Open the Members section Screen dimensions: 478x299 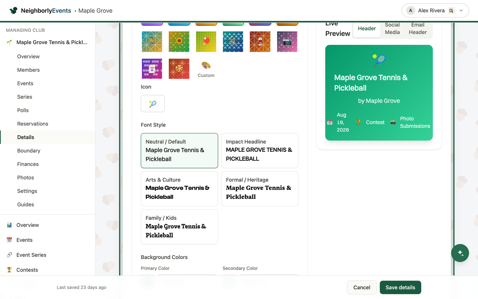28,70
